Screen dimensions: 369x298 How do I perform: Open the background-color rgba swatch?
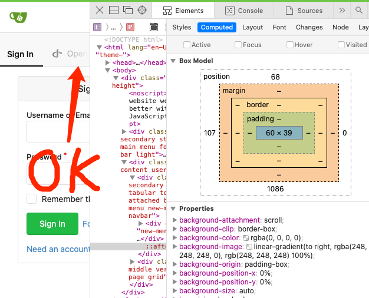tap(245, 238)
